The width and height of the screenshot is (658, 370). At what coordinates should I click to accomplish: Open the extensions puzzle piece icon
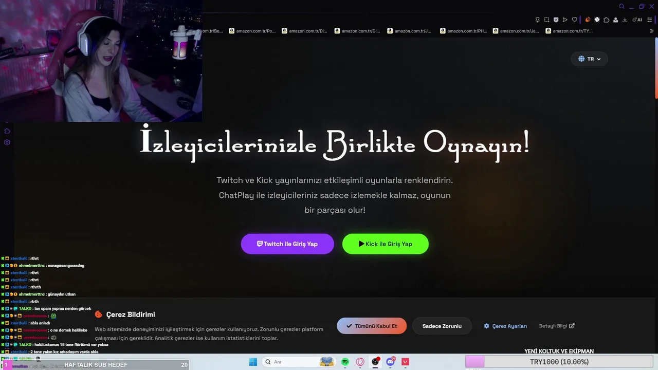coord(606,20)
